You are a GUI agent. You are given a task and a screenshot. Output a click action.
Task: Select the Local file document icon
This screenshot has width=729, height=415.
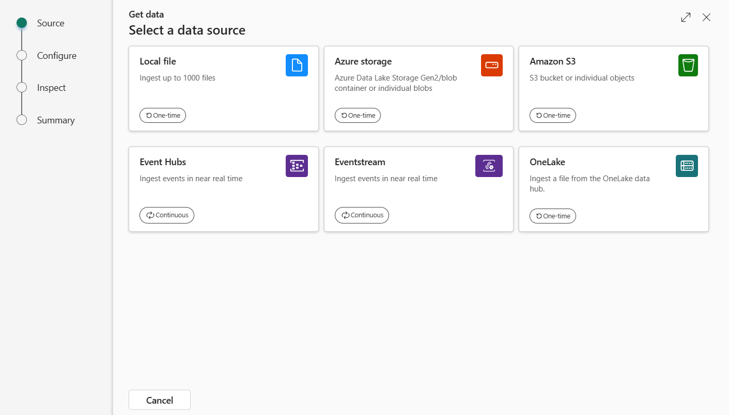click(x=296, y=65)
